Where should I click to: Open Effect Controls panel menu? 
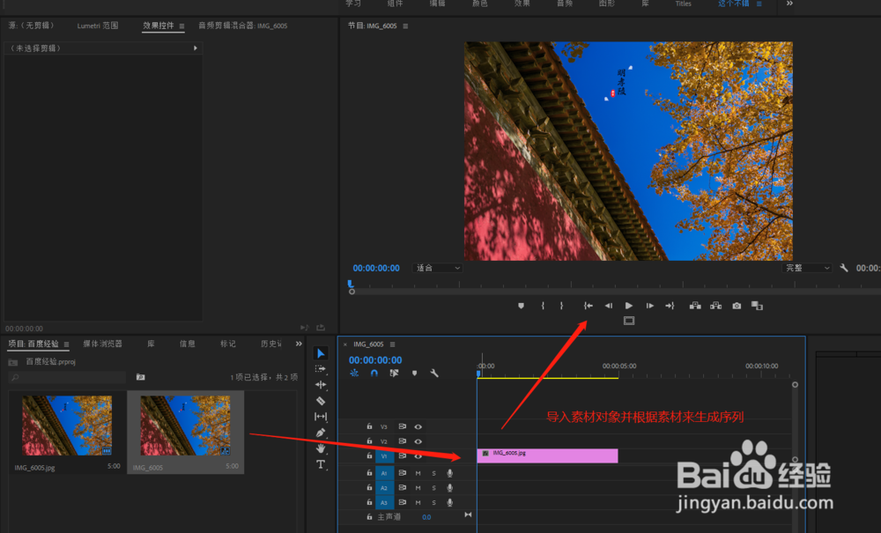[x=181, y=26]
